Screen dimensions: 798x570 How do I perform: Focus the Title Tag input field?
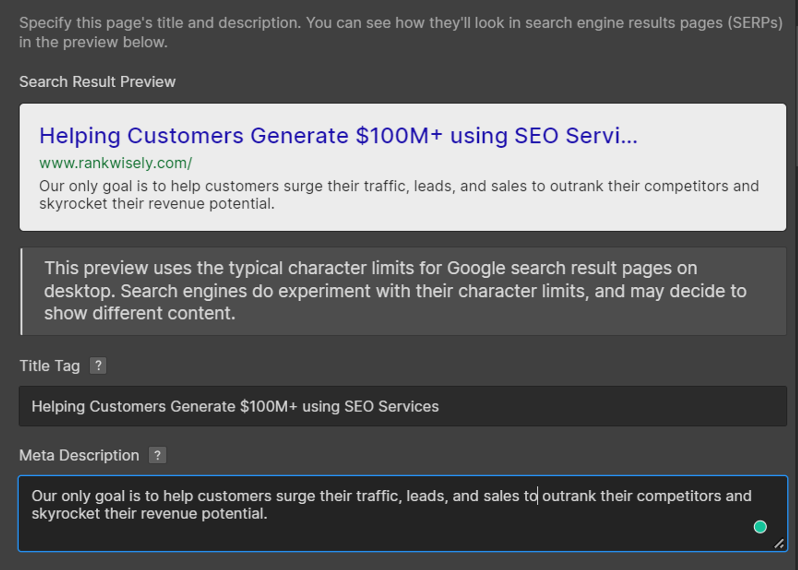point(403,406)
